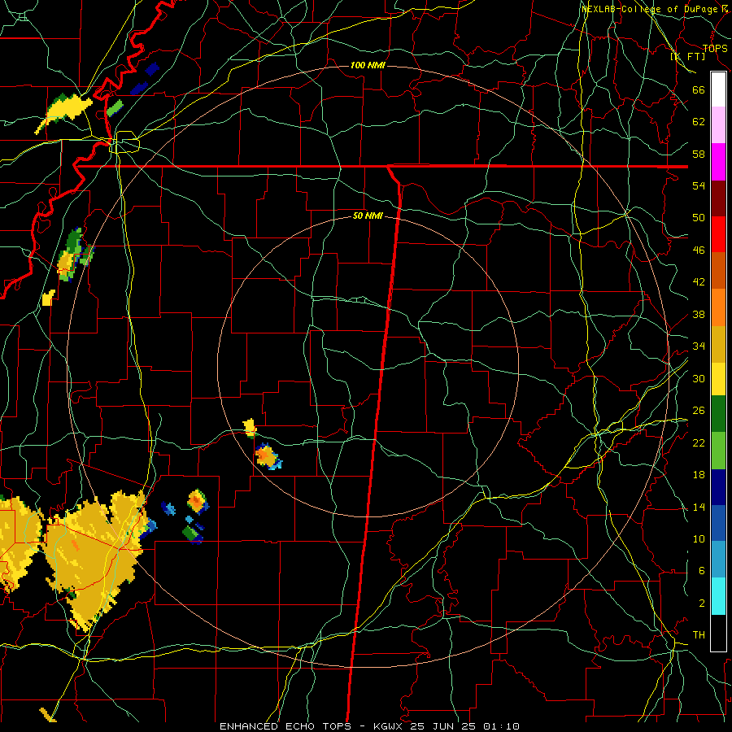The width and height of the screenshot is (732, 732).
Task: Click the yellow elongated echo at upper left
Action: point(63,112)
